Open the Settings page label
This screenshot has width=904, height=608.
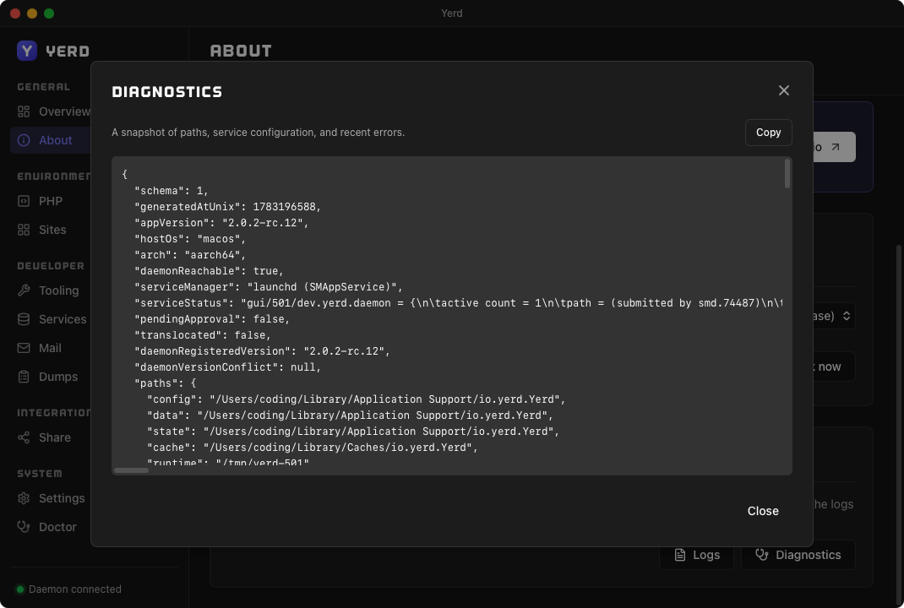(x=62, y=498)
